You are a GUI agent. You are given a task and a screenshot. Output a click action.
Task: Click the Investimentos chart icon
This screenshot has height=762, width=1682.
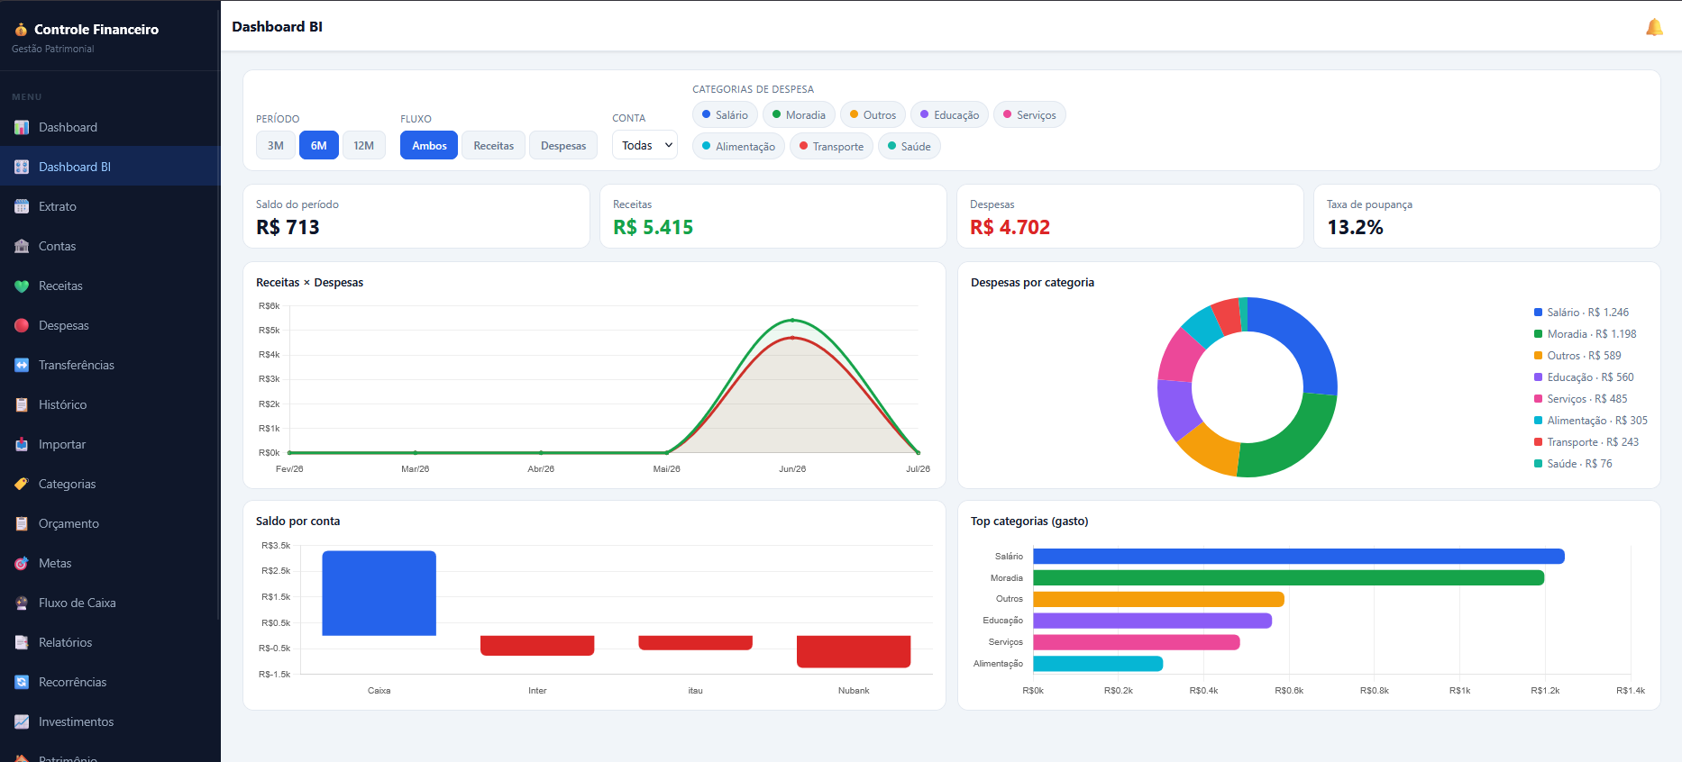coord(22,721)
